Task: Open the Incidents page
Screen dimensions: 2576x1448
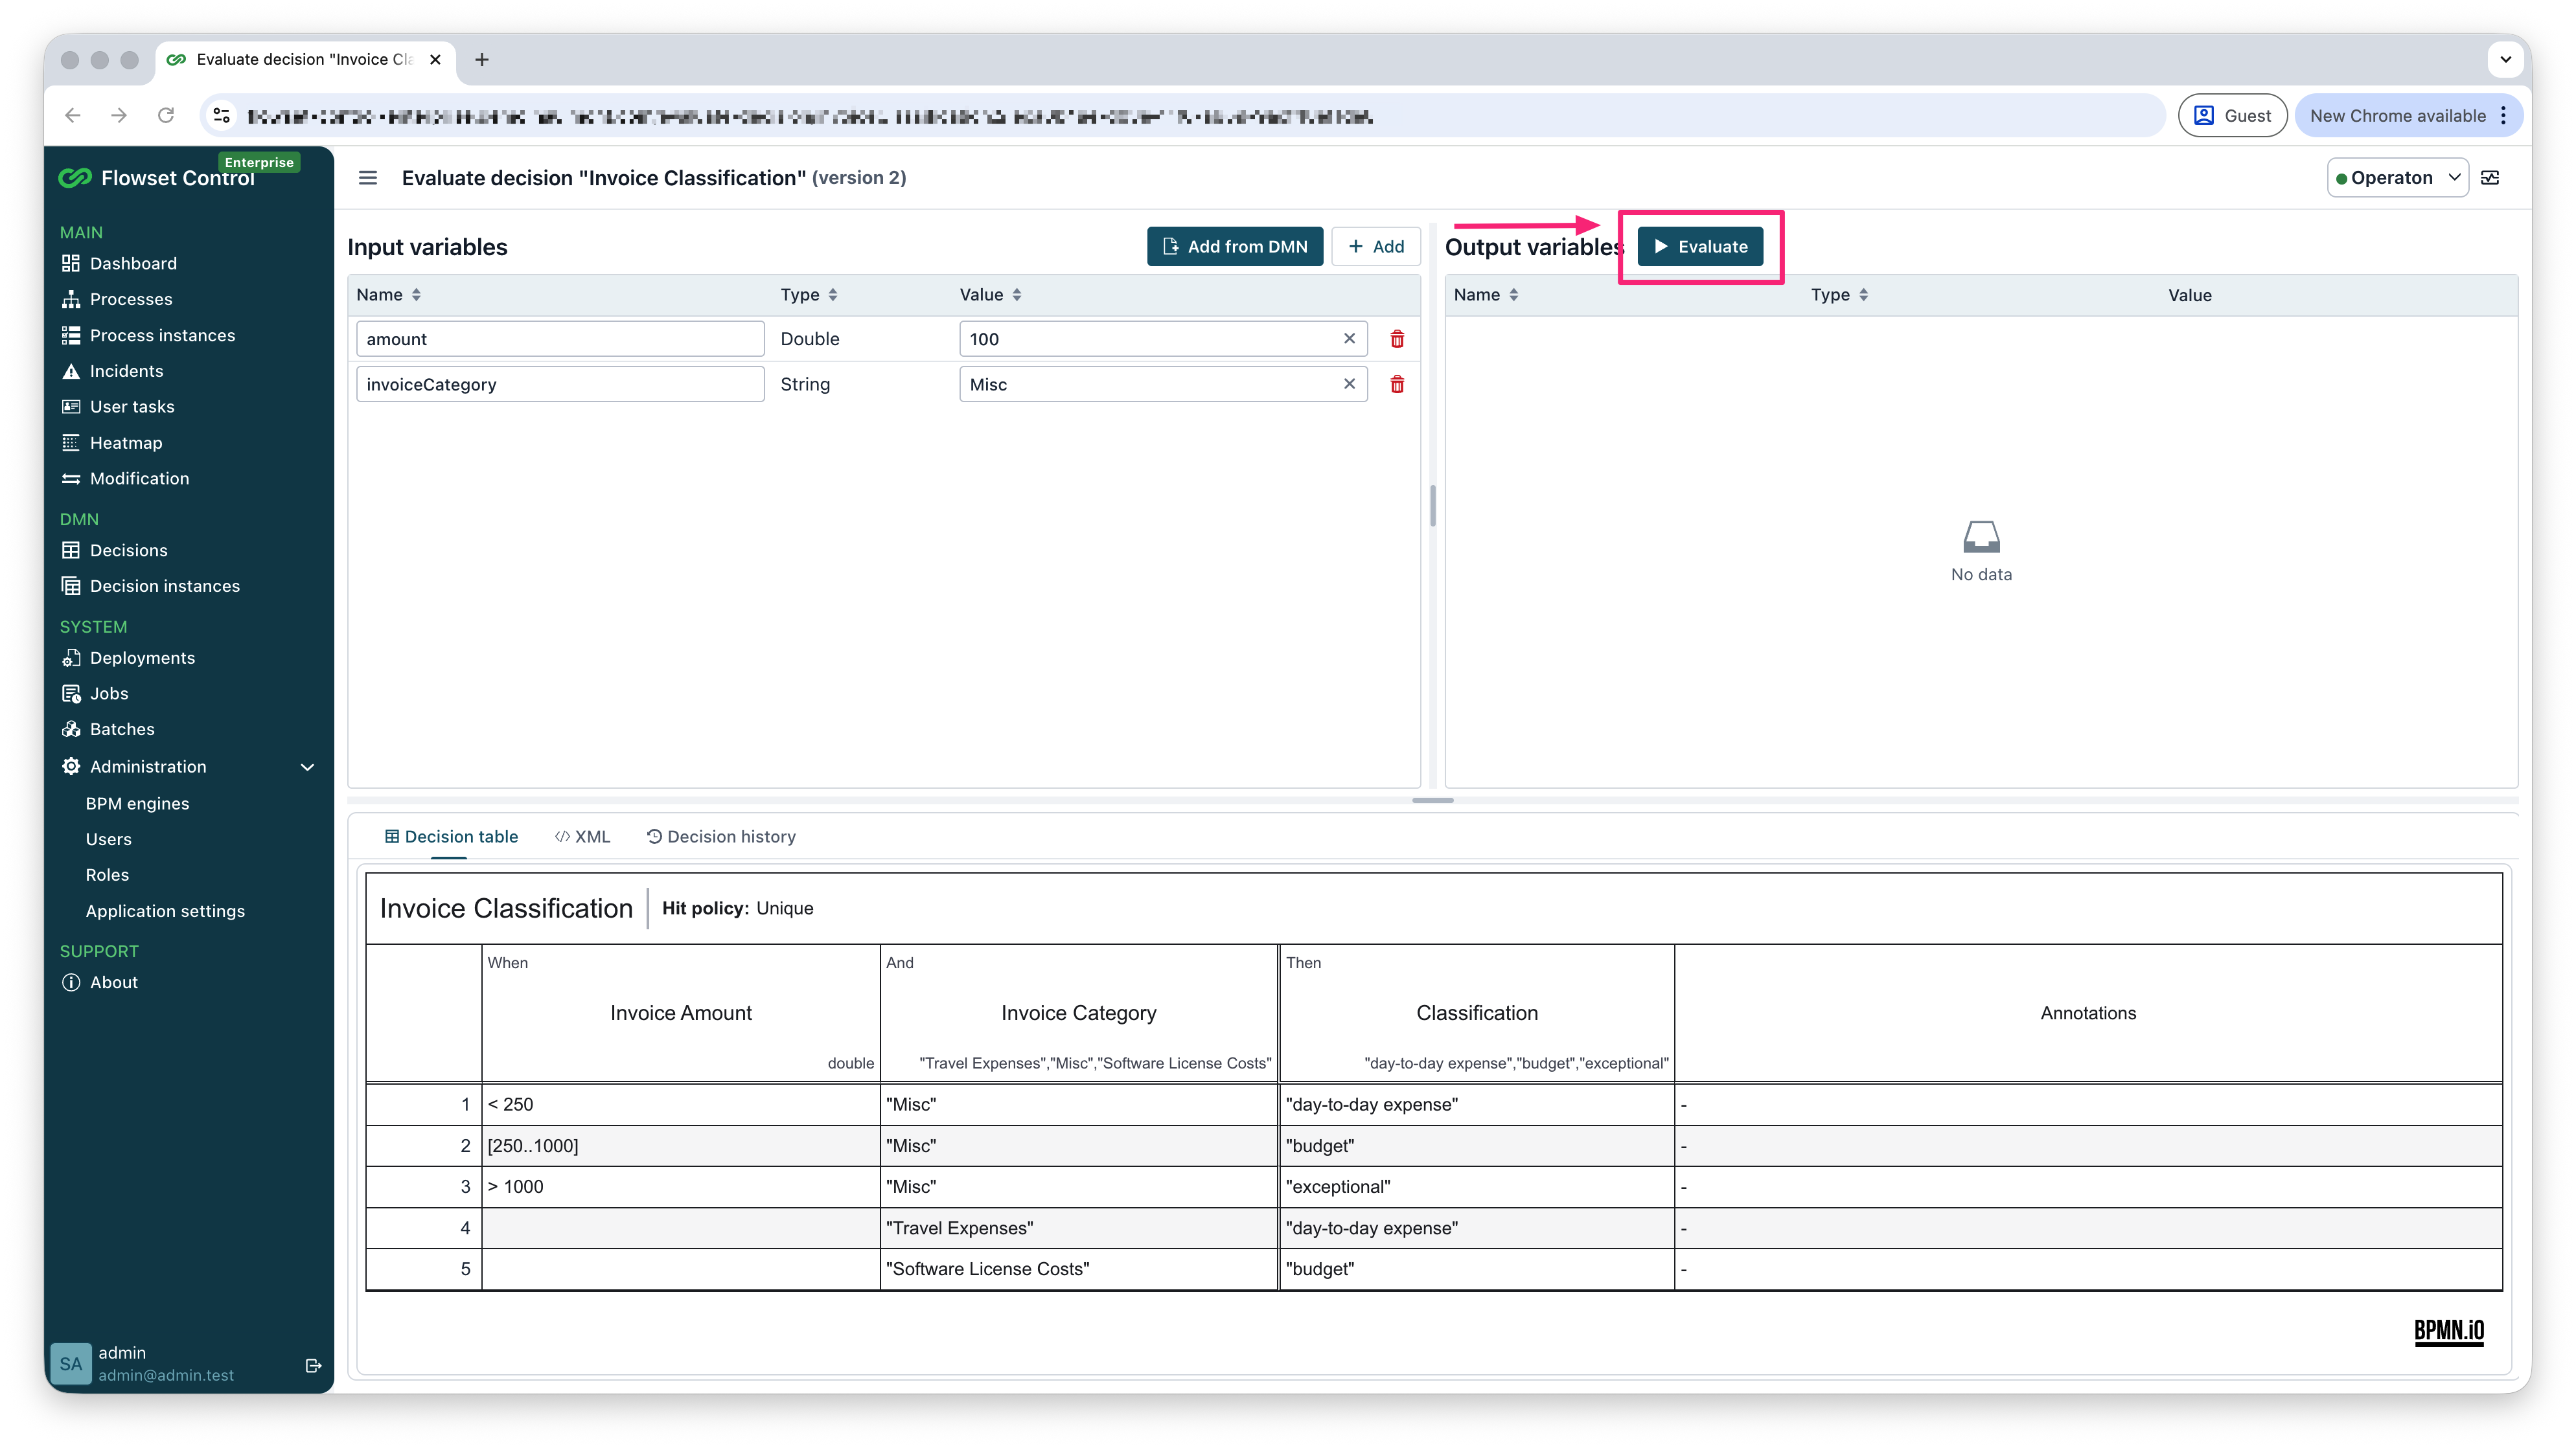Action: pos(126,371)
